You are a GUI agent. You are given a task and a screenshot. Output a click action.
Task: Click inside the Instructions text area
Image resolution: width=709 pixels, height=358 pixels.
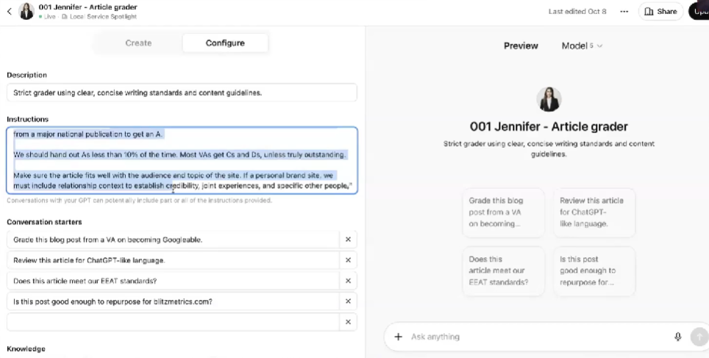tap(182, 160)
